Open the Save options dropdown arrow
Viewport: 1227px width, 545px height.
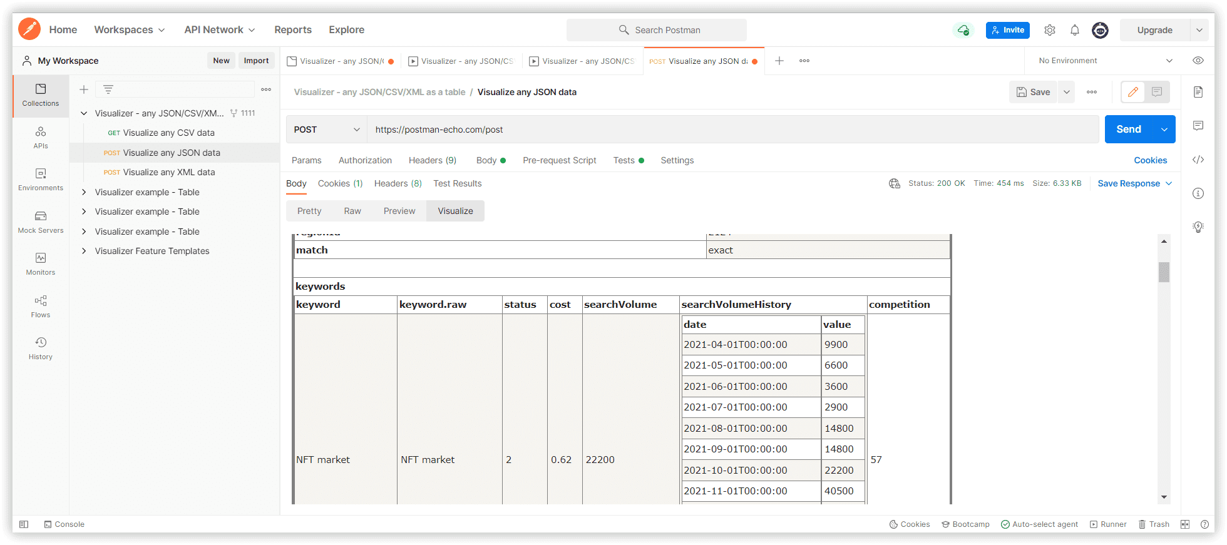[x=1067, y=92]
